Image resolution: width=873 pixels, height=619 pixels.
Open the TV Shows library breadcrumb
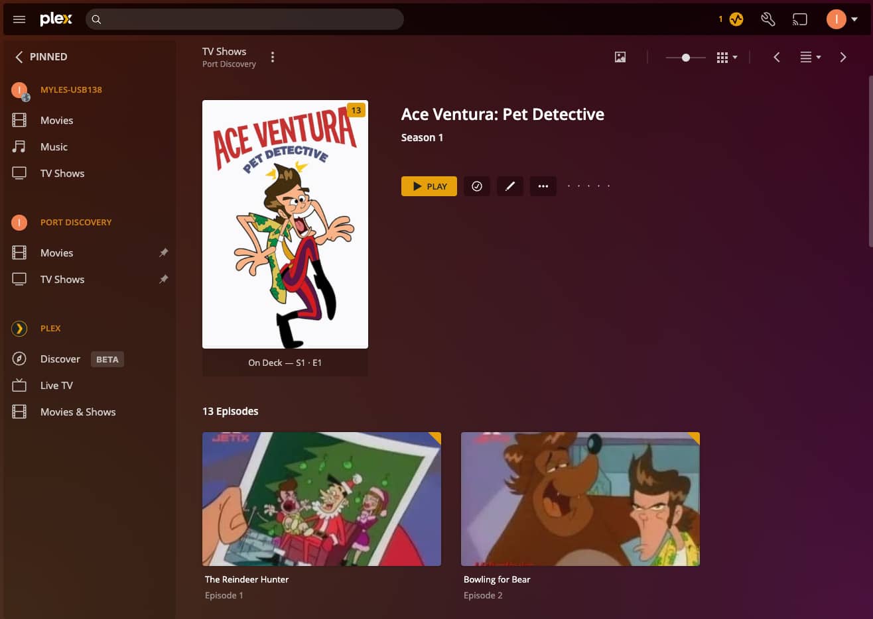[x=224, y=51]
